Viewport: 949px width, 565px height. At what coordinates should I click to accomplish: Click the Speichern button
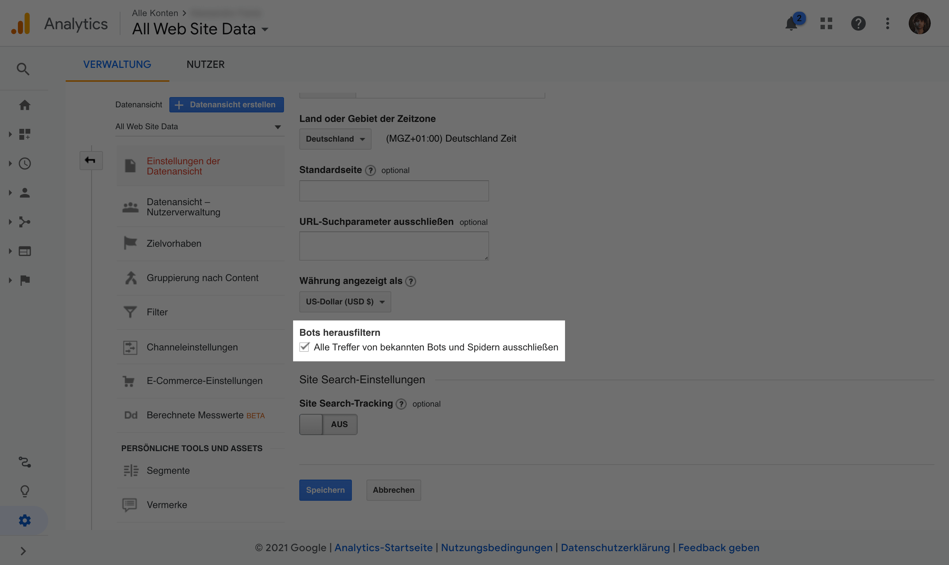pyautogui.click(x=325, y=490)
